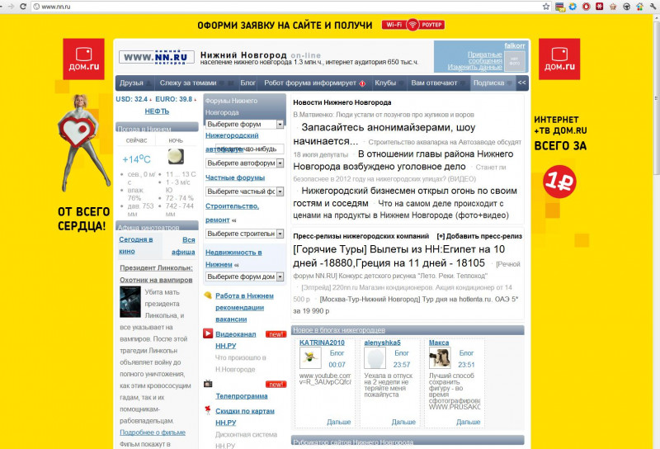Click the red asterisk LastPass extension icon
Image resolution: width=660 pixels, height=449 pixels.
(x=600, y=7)
